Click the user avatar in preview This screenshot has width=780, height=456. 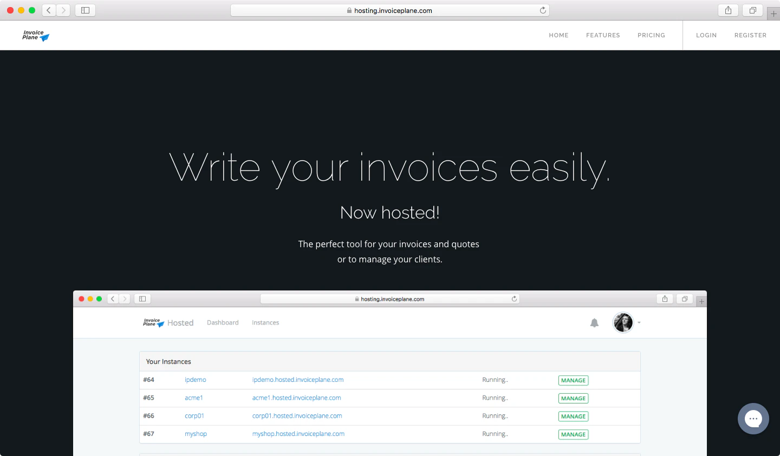tap(623, 323)
